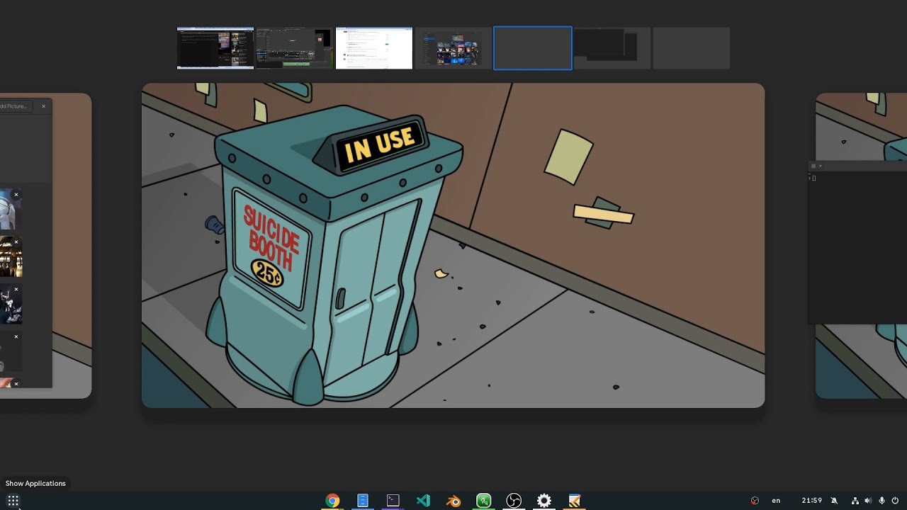
Task: Switch to the second workspace thumbnail with OBS
Action: tap(295, 48)
